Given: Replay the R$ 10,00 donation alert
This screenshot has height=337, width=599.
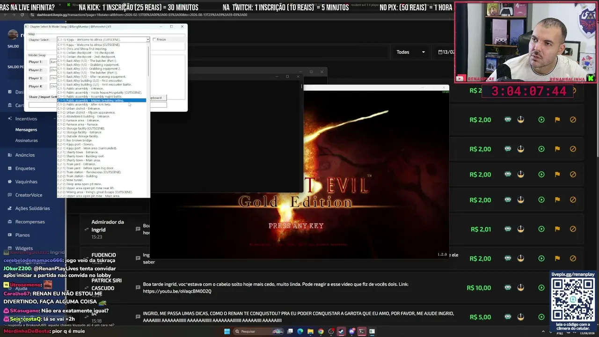Looking at the screenshot, I should click(x=541, y=287).
